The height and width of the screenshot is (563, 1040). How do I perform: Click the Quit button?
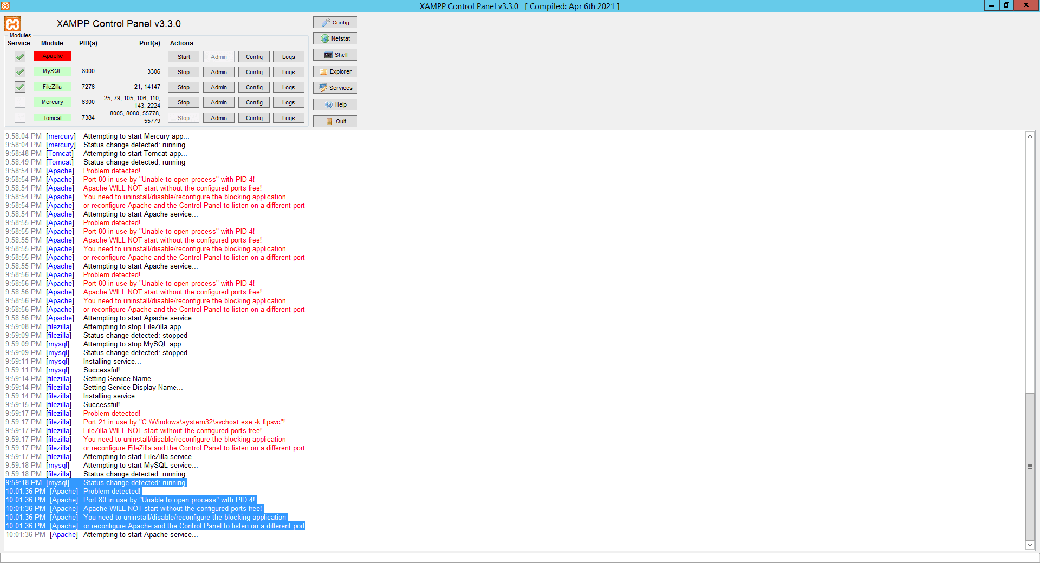335,121
